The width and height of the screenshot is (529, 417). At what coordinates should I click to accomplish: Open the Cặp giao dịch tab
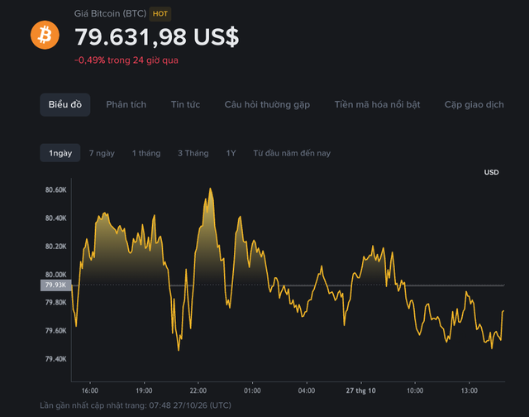[474, 105]
